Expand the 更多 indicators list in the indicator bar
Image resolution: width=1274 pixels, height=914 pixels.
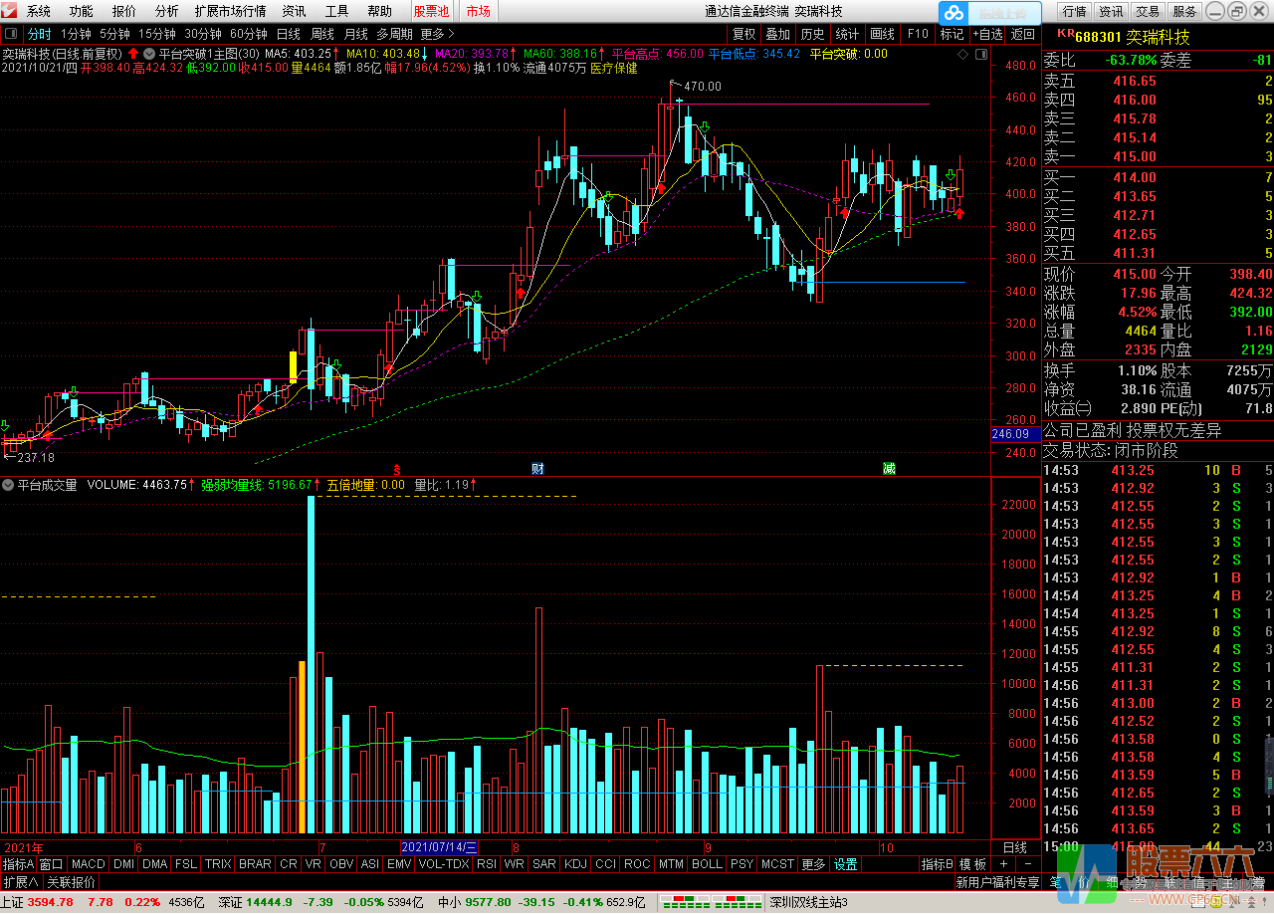(x=813, y=864)
